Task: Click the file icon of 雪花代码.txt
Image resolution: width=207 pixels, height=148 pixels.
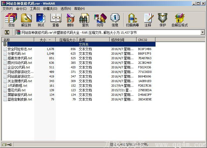Action: (5, 90)
